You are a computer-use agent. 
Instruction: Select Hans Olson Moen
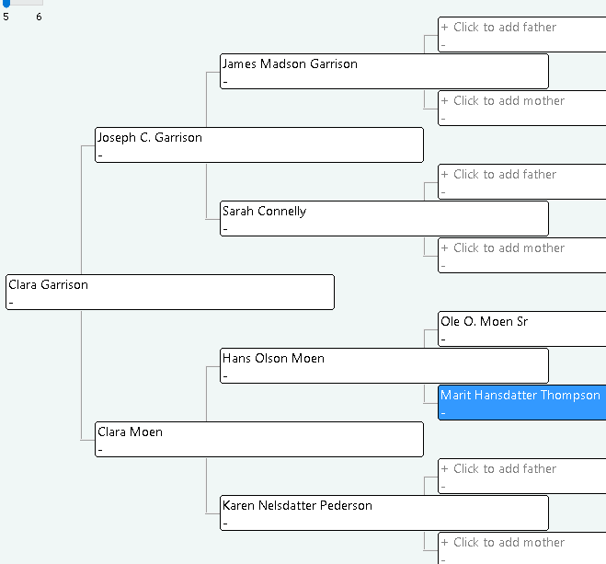(x=384, y=365)
